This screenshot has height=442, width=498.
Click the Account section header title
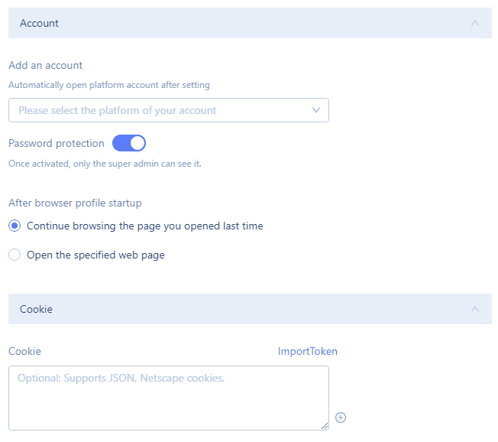[x=39, y=23]
